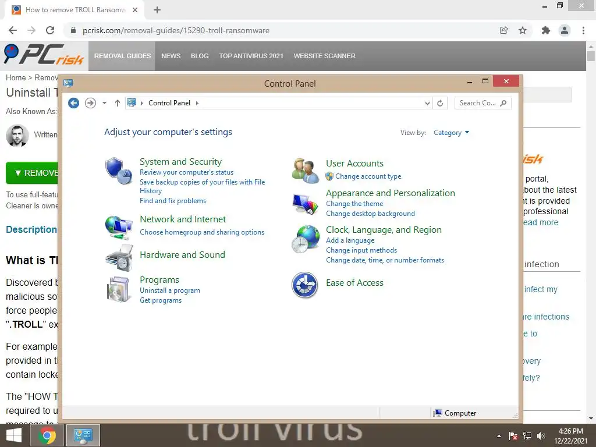The image size is (596, 447).
Task: Open the BLOG menu item on PCrisk
Action: click(200, 56)
